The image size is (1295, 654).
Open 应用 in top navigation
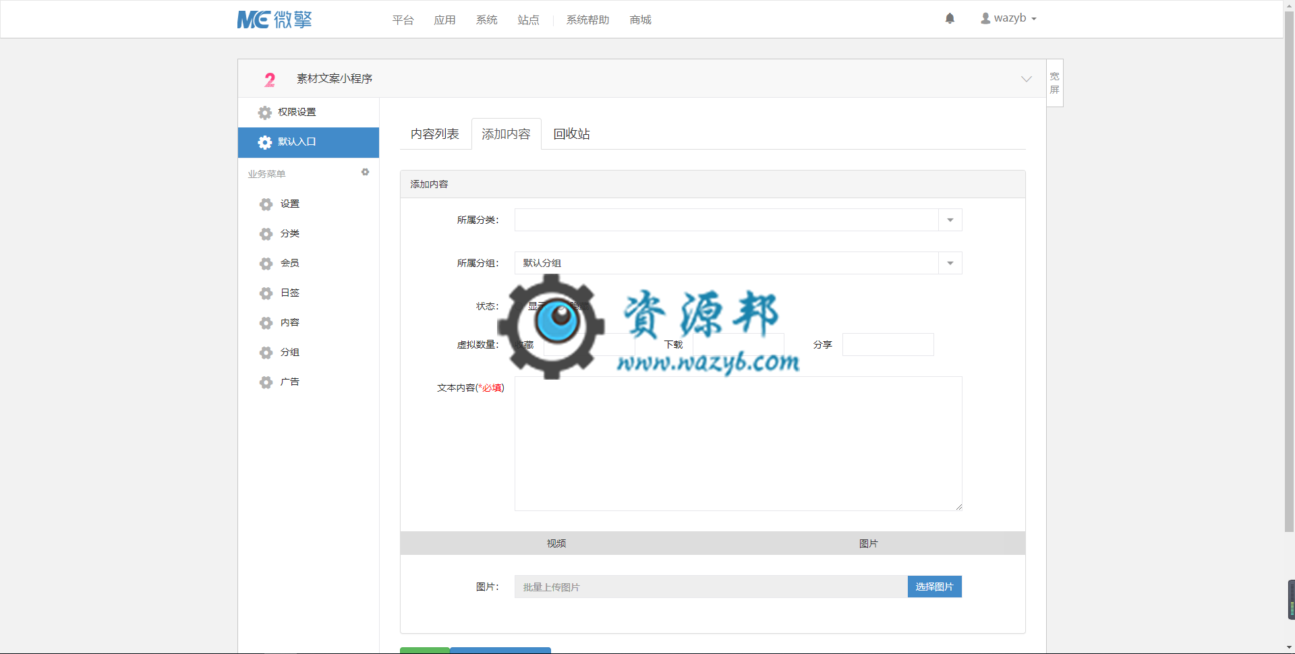coord(444,20)
